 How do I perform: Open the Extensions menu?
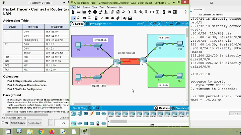[x=111, y=7]
